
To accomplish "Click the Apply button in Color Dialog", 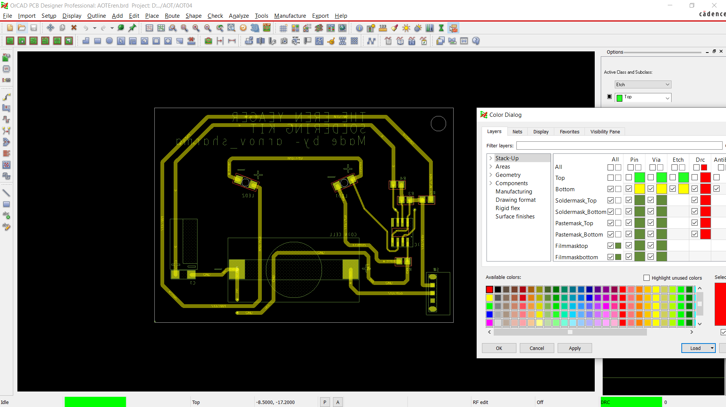I will coord(574,348).
